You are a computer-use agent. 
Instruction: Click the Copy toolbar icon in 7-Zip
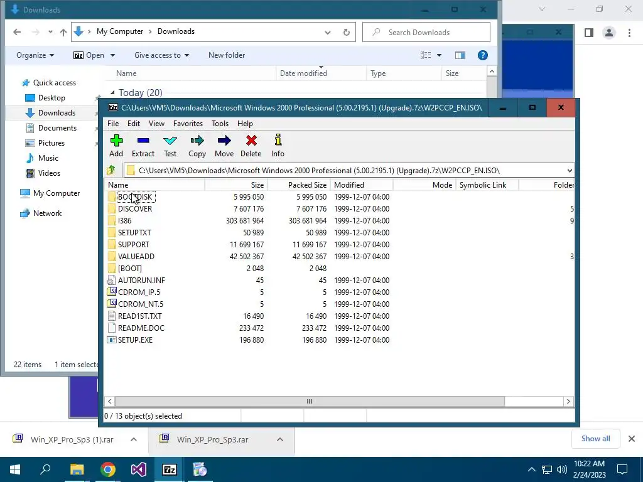(x=197, y=146)
